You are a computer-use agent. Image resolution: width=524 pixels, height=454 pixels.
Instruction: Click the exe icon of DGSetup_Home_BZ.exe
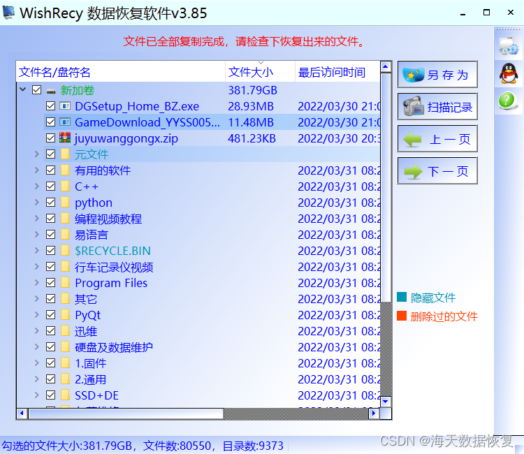pos(65,106)
